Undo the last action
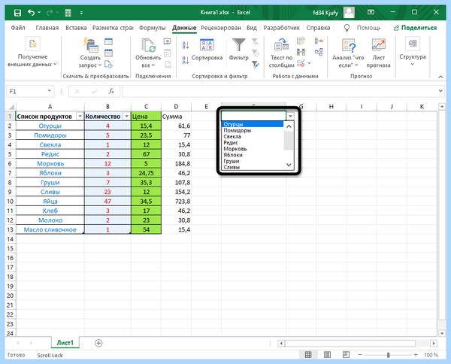This screenshot has width=451, height=364. pyautogui.click(x=31, y=12)
